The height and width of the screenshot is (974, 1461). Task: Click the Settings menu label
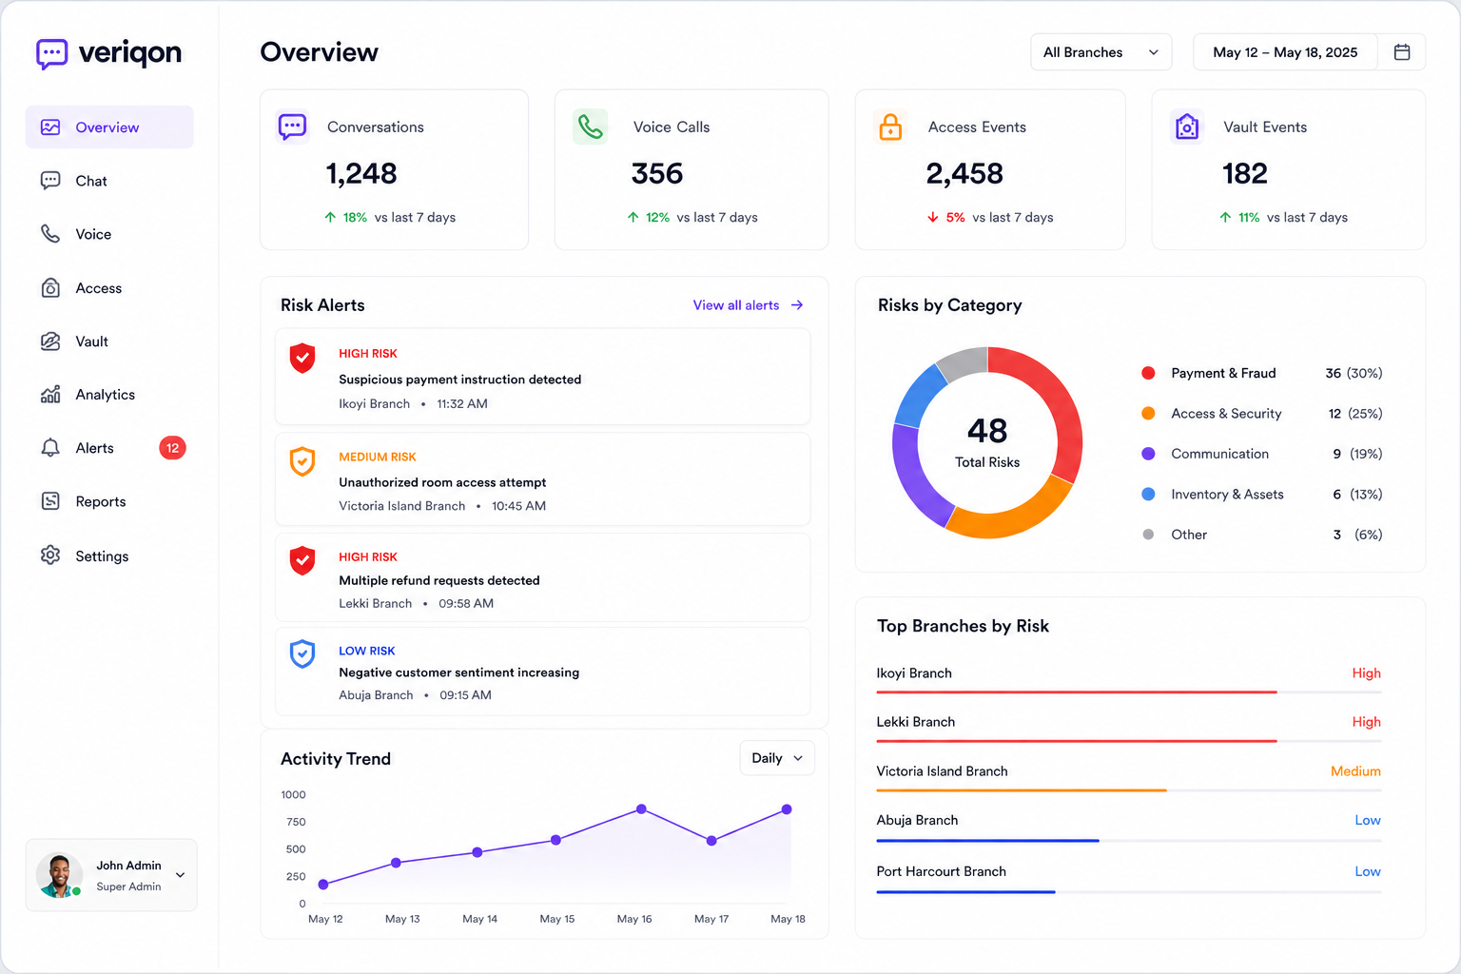coord(102,556)
